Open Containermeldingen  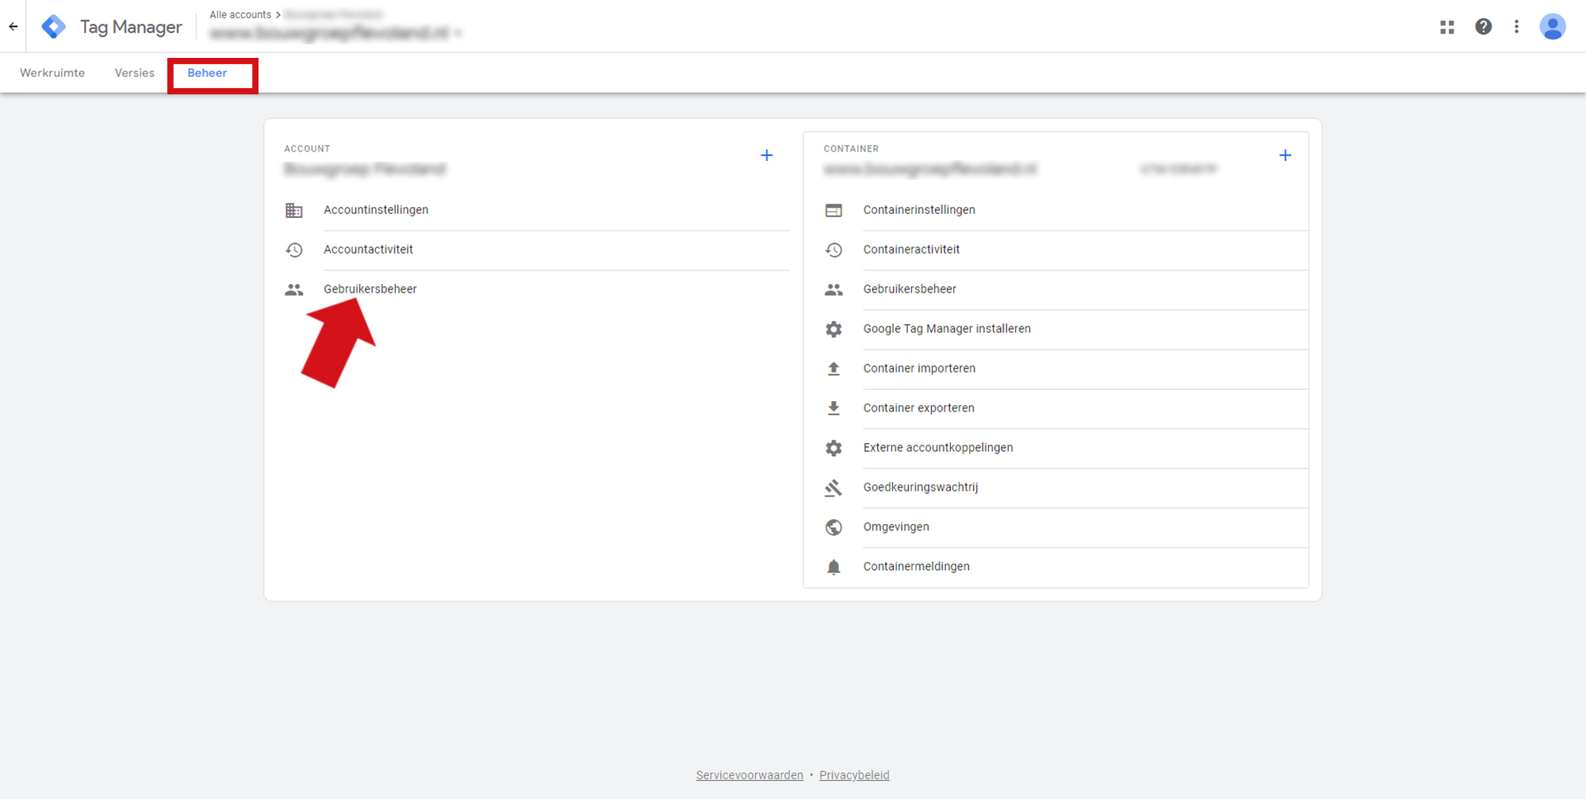(917, 567)
